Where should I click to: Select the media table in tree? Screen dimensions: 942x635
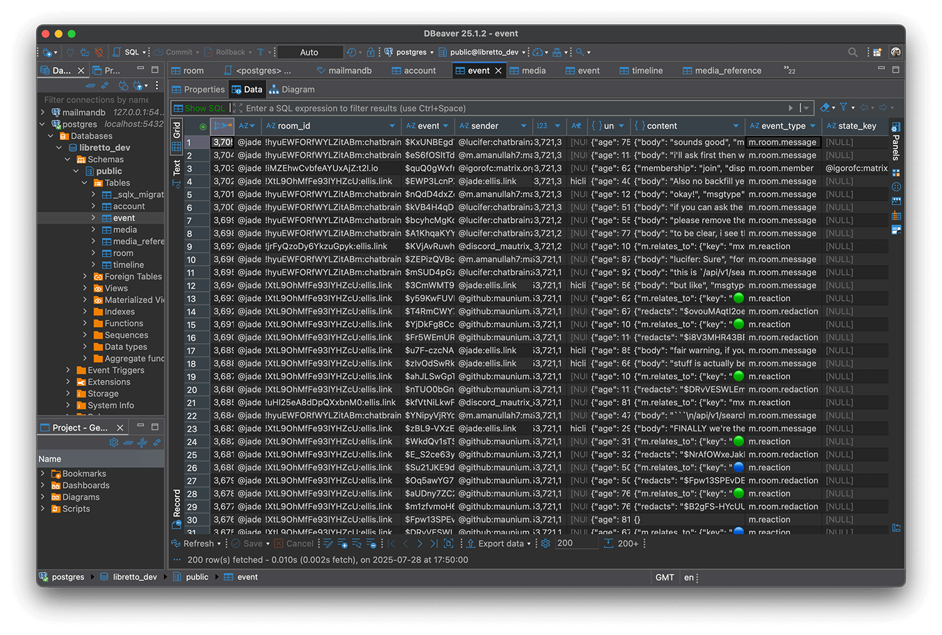pyautogui.click(x=125, y=230)
